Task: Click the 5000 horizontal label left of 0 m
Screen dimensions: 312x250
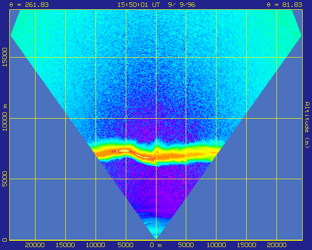Action: pos(126,245)
